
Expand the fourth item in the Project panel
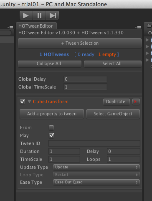click(x=147, y=60)
